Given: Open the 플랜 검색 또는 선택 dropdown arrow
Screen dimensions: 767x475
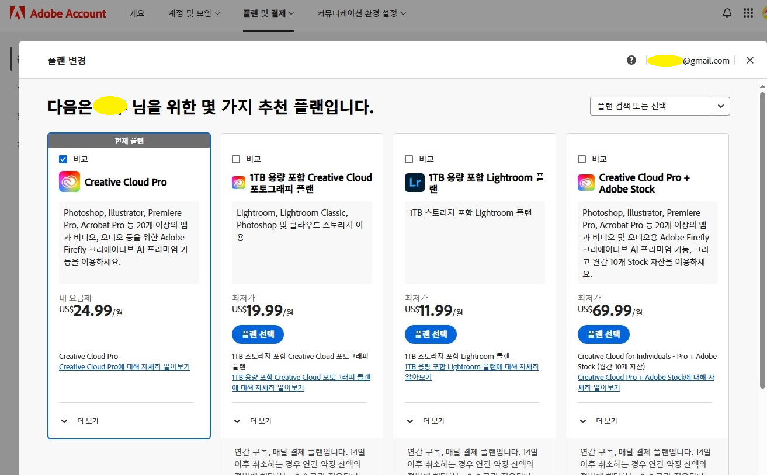Looking at the screenshot, I should [721, 106].
